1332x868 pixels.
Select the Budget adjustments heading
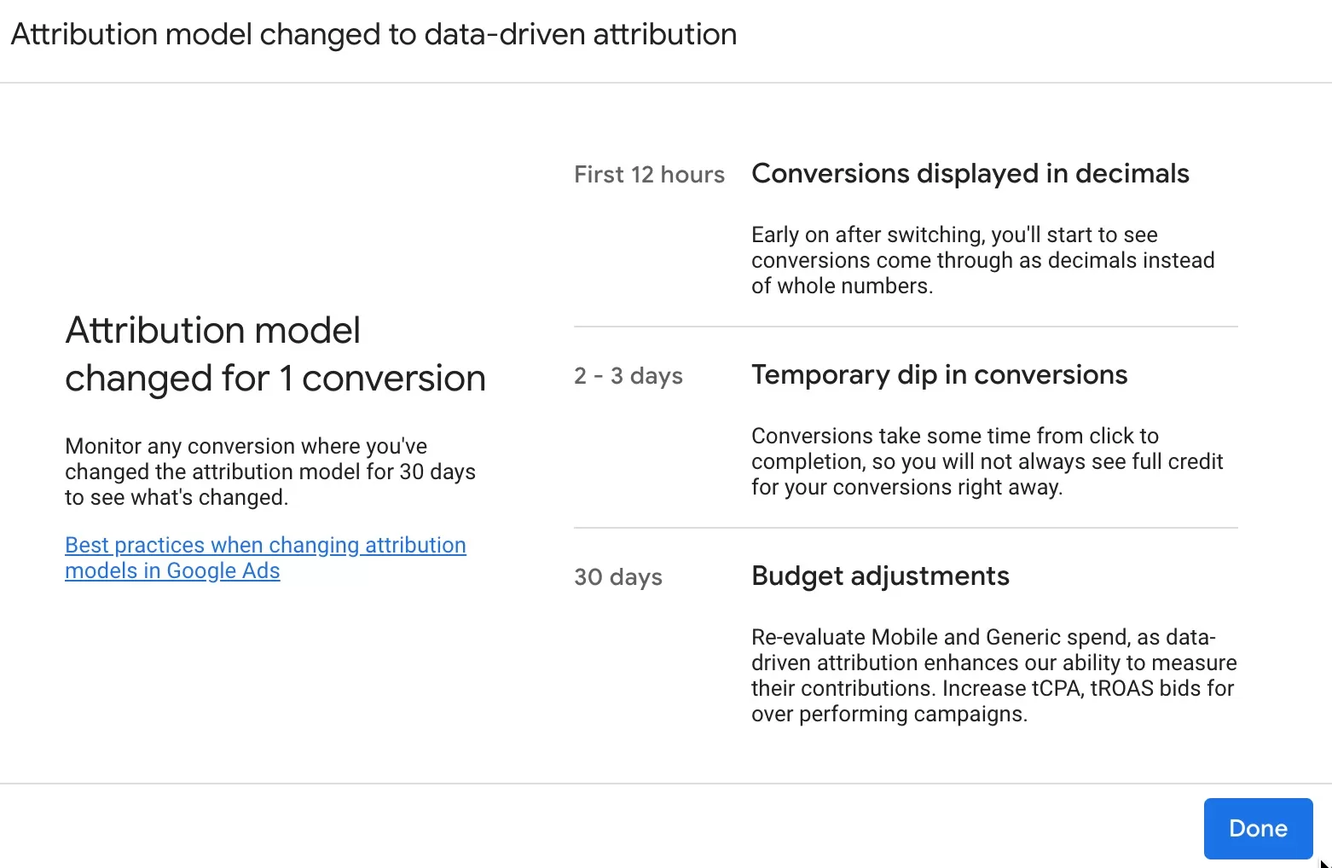(880, 576)
